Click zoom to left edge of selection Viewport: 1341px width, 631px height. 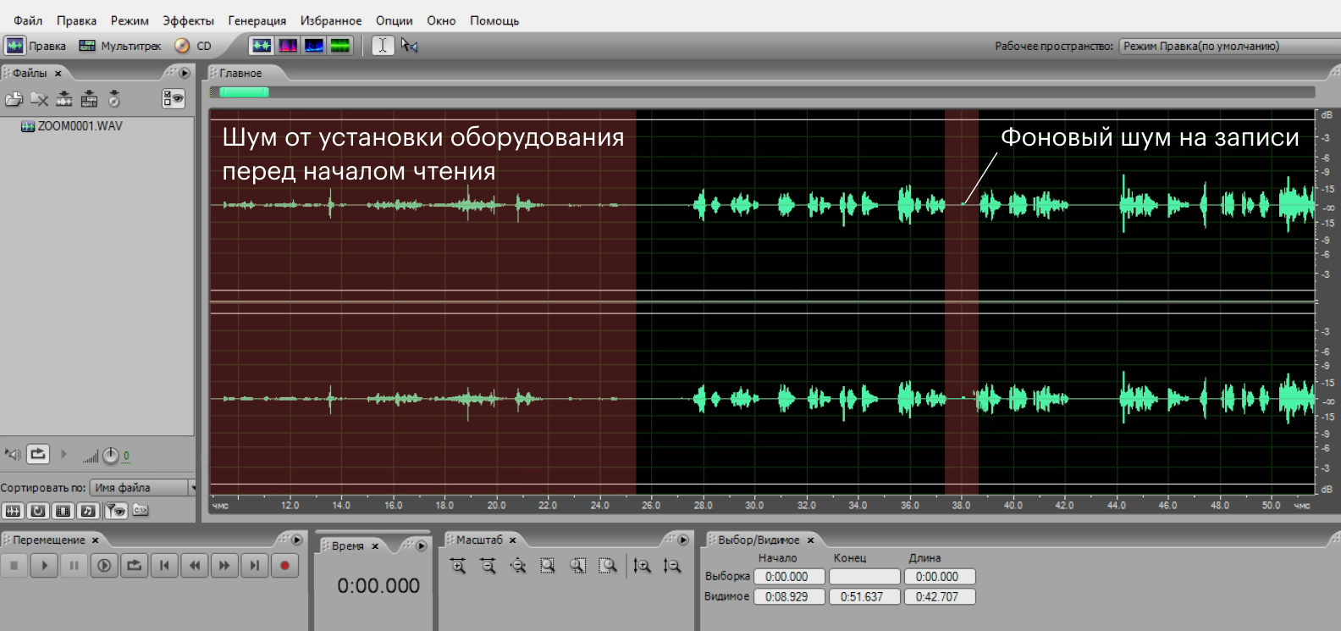coord(578,566)
